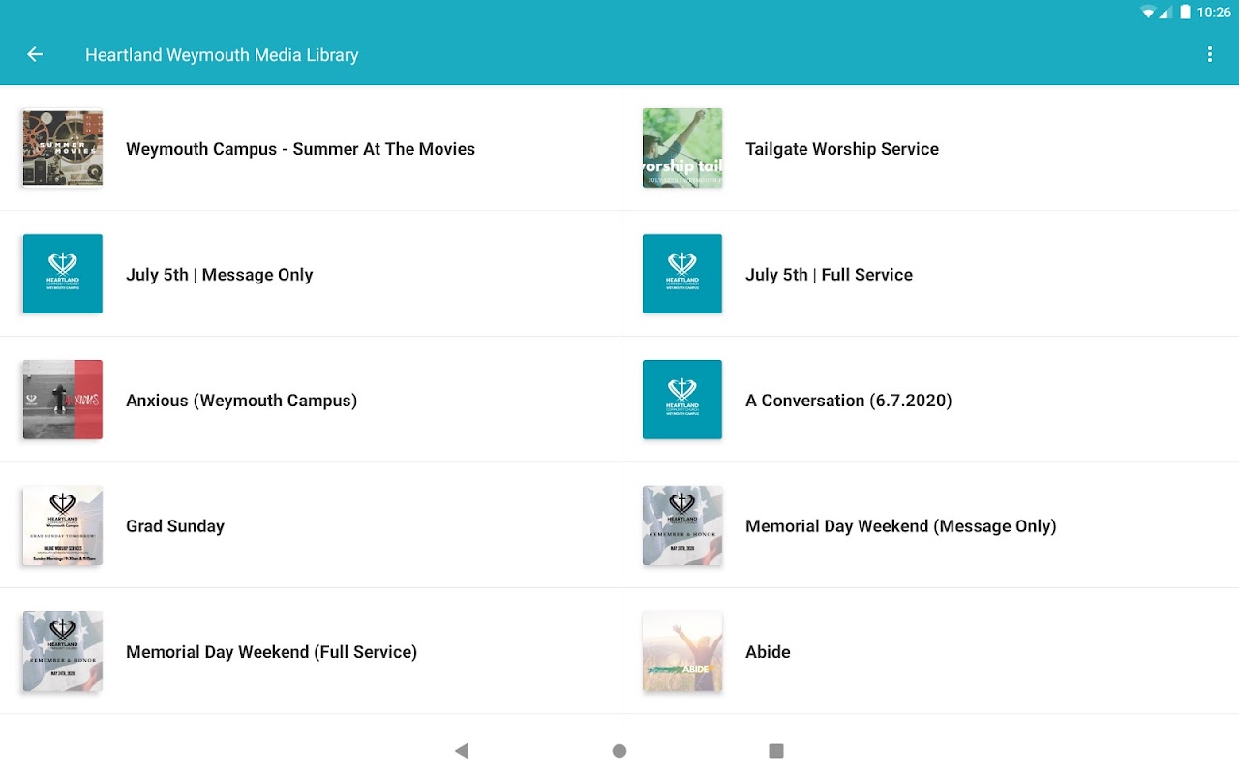Tap the Abide sunrise thumbnail

click(682, 651)
